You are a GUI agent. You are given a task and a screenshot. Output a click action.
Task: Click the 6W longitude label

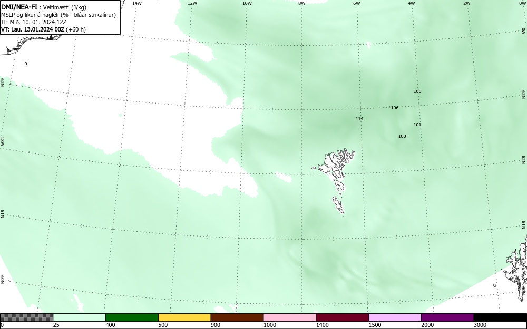pos(357,3)
